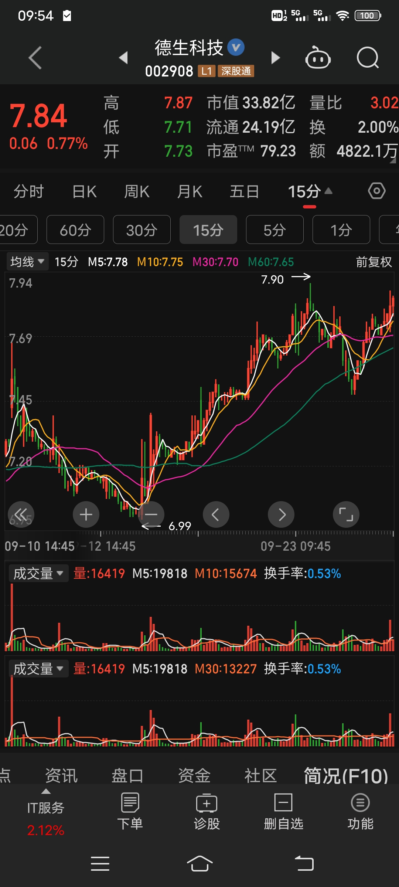The width and height of the screenshot is (399, 887).
Task: Open 简况(F10) company profile tab
Action: 346,775
